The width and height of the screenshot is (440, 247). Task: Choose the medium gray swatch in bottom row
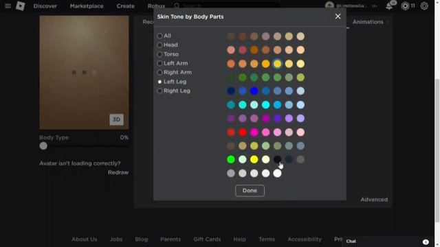coord(231,174)
